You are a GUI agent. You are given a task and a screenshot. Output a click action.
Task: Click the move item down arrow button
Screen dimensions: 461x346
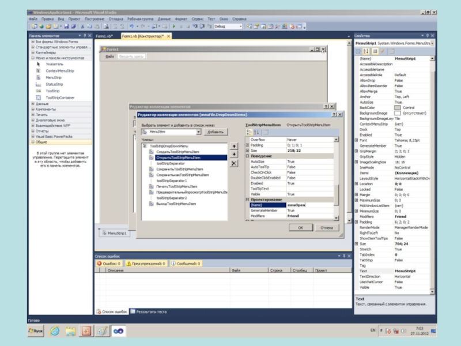(x=233, y=155)
